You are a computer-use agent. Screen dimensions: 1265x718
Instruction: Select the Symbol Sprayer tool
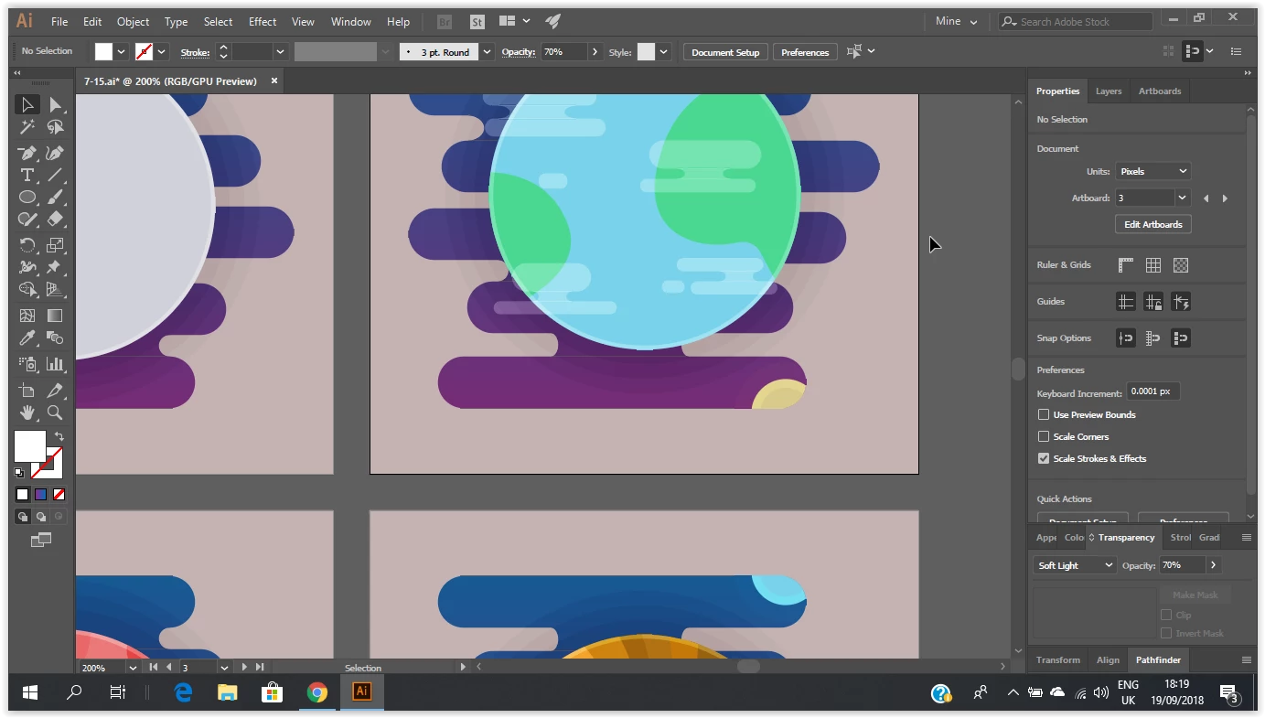coord(27,364)
